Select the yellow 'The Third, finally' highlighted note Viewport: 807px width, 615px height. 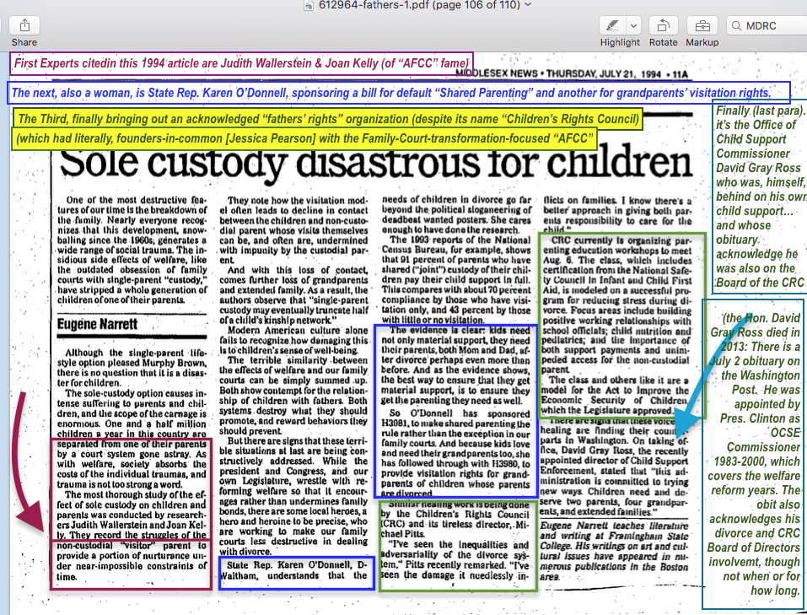(329, 118)
